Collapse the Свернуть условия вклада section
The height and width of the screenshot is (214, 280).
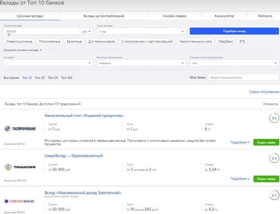(23, 50)
